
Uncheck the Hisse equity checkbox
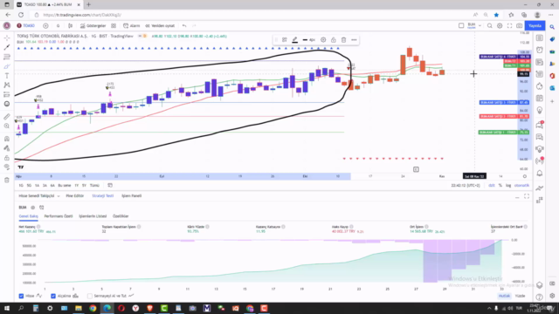[x=21, y=296]
